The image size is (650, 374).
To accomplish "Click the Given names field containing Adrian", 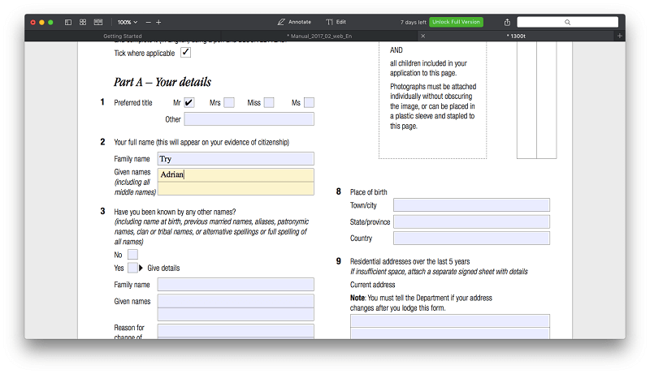I will (236, 174).
